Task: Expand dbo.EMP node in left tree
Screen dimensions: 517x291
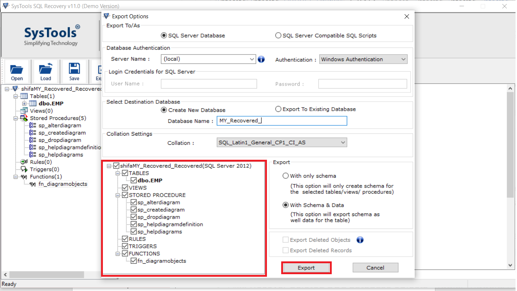Action: click(24, 103)
